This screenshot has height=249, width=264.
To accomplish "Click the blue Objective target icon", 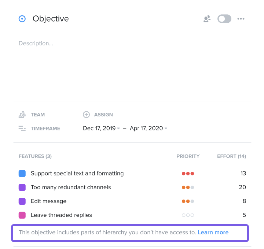I will tap(22, 19).
